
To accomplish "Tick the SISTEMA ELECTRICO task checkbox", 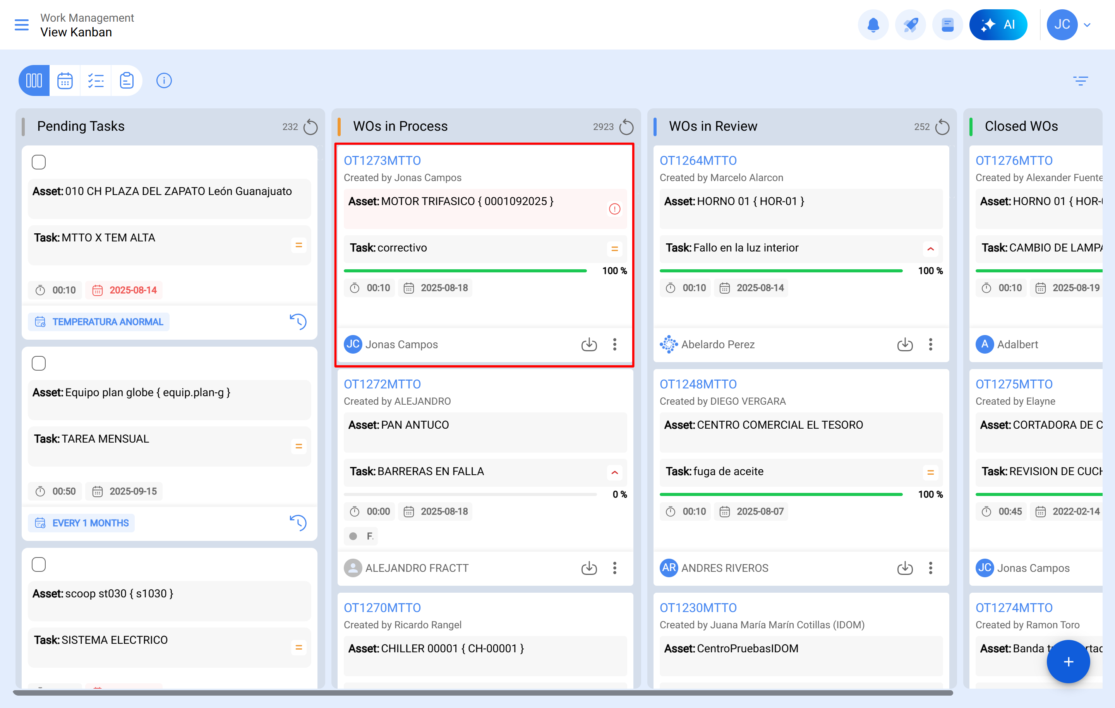I will [x=39, y=564].
